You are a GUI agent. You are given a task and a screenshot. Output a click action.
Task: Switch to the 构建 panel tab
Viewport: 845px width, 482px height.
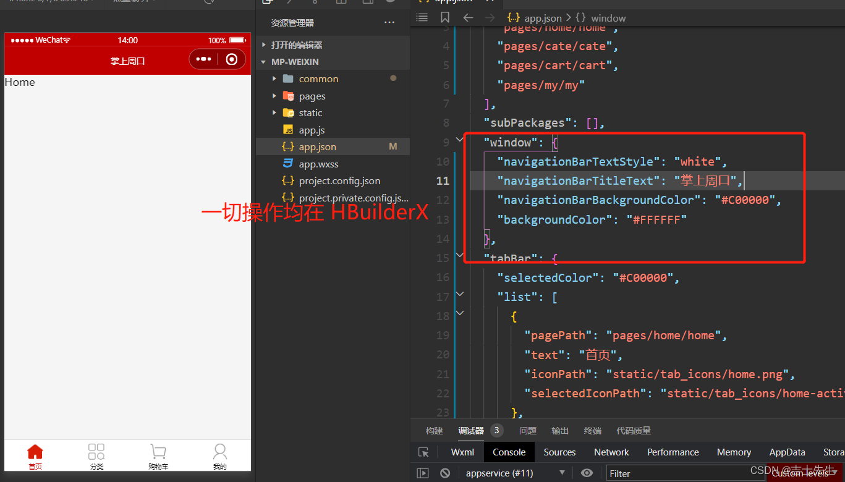[435, 431]
